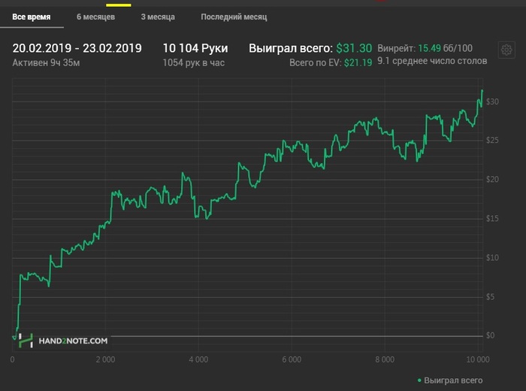The image size is (526, 391).
Task: Click the $30 y-axis label
Action: point(492,102)
